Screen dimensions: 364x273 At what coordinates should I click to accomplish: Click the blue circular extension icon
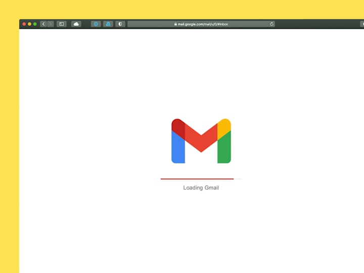click(x=96, y=24)
